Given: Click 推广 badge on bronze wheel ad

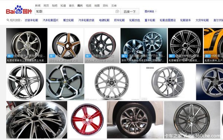Looking at the screenshot, I should coord(52,56).
